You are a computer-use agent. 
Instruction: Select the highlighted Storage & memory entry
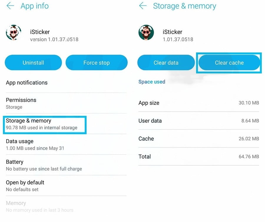tap(44, 124)
